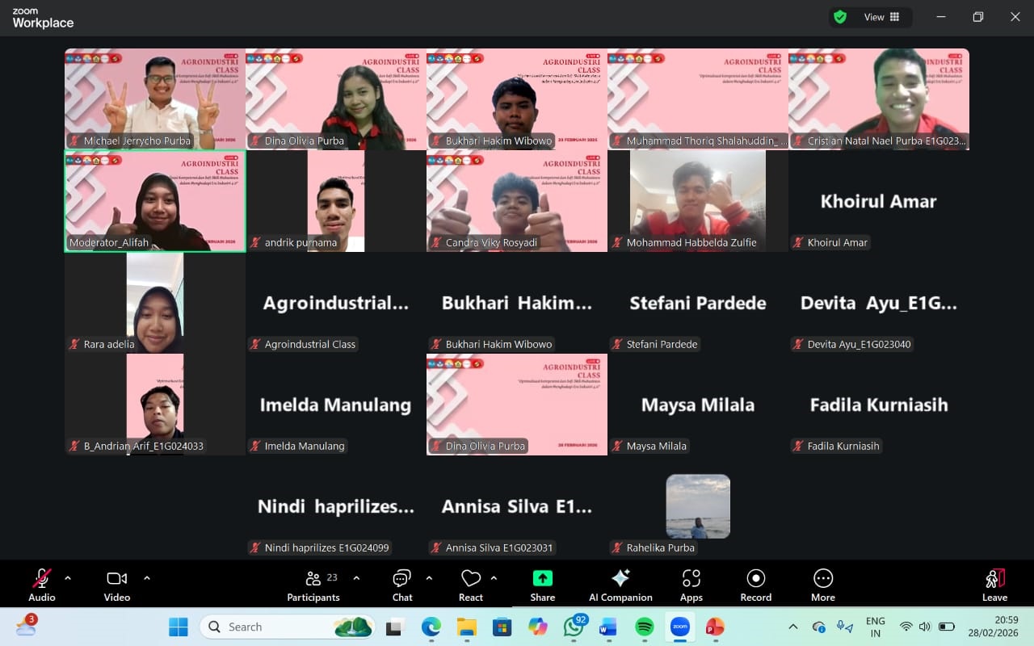Open the More options menu

(823, 584)
